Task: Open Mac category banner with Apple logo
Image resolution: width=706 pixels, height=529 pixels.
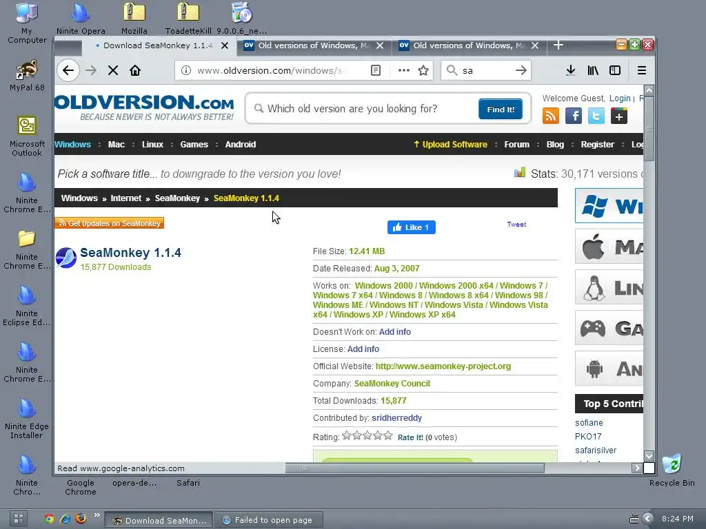Action: [x=609, y=247]
